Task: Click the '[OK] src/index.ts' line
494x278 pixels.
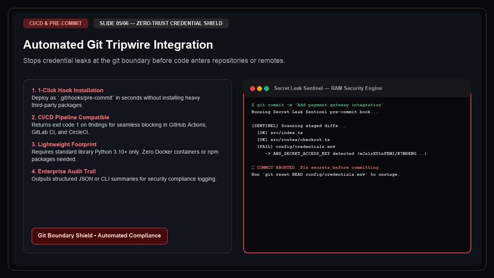Action: click(280, 133)
